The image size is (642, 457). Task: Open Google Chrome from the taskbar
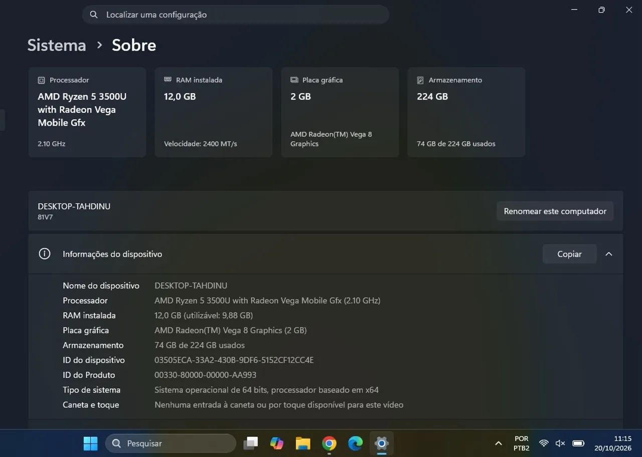pyautogui.click(x=329, y=443)
